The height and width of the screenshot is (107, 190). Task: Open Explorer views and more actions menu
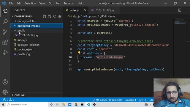[x=58, y=10]
